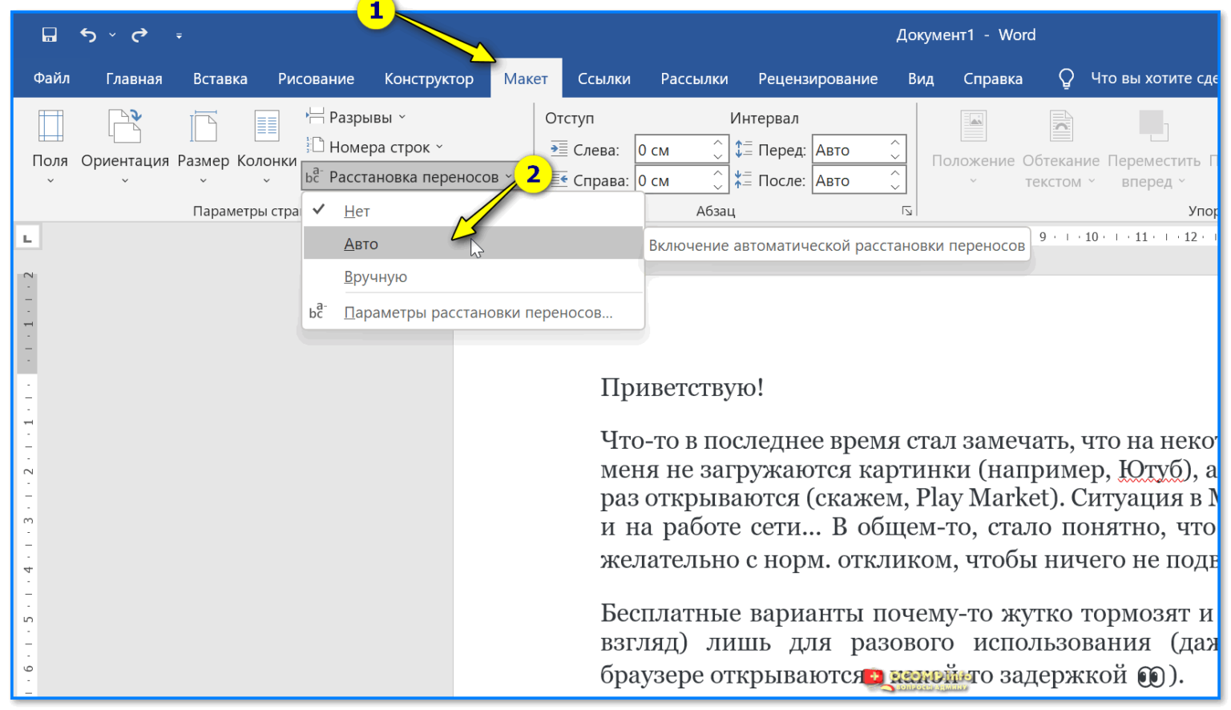The height and width of the screenshot is (710, 1231).
Task: Collapse the Расстановка переносов dropdown button
Action: [409, 176]
